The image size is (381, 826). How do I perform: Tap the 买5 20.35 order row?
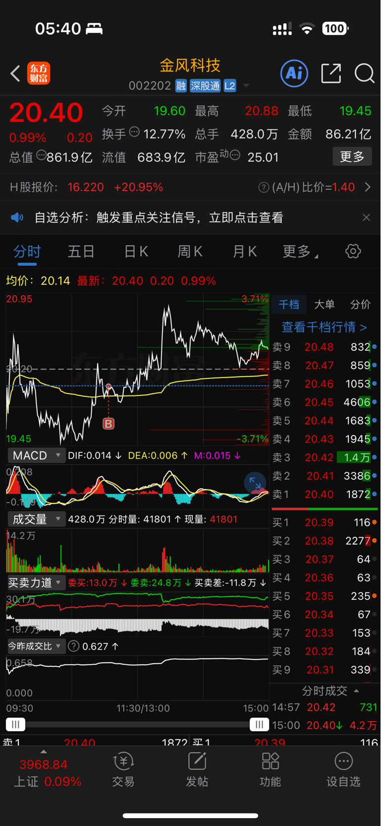pos(325,596)
